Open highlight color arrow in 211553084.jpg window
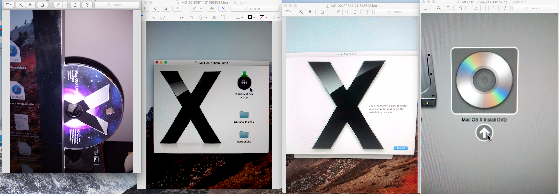Screen dimensions: 559x194 click(201, 9)
